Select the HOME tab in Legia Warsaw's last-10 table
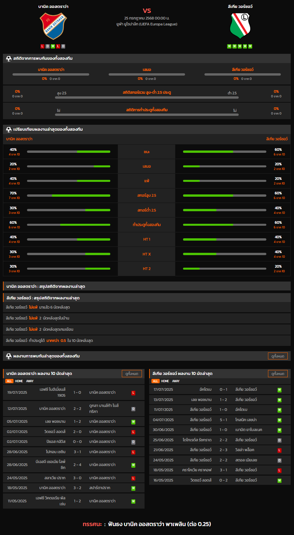294x535 pixels. click(x=165, y=381)
